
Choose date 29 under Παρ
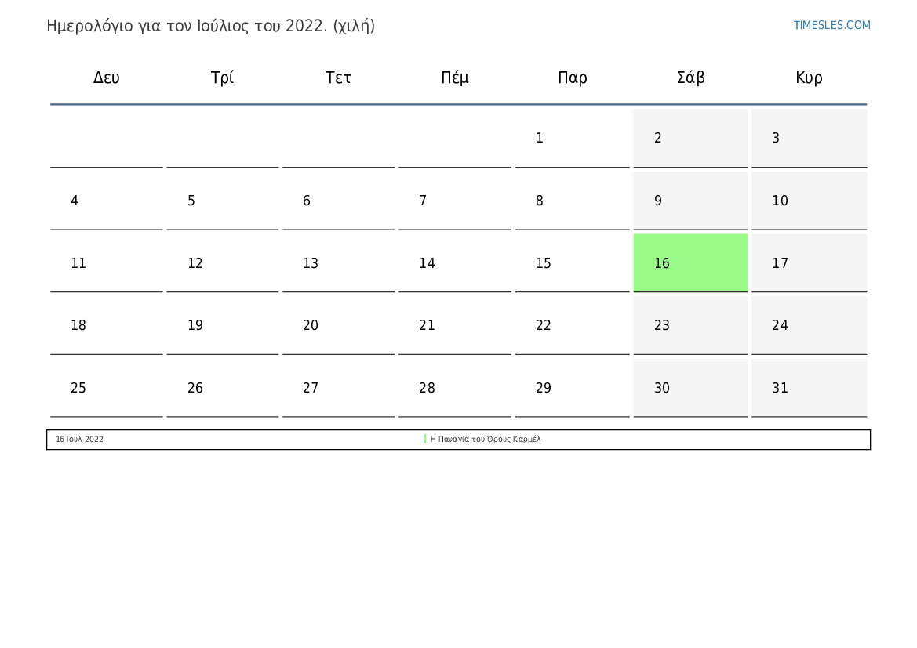[572, 388]
